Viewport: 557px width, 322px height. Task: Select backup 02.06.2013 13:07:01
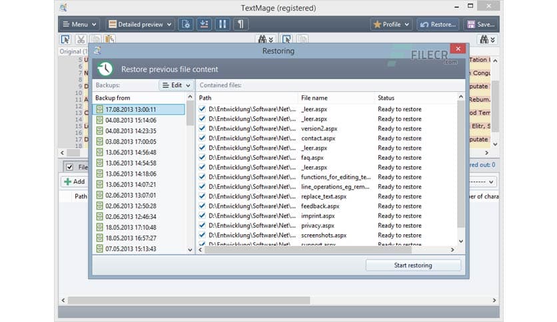click(x=139, y=195)
